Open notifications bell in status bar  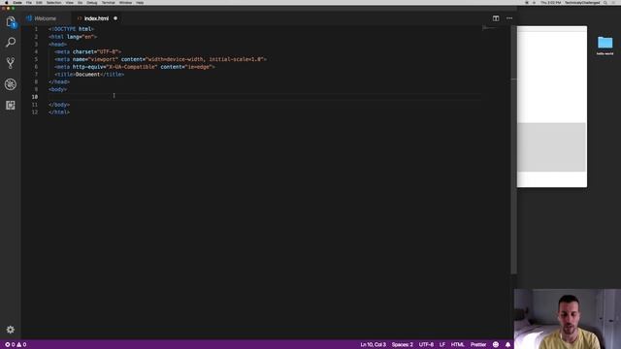507,345
